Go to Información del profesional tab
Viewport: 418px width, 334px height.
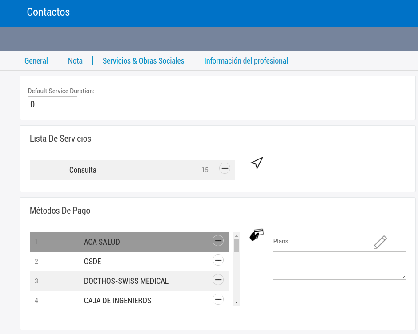click(246, 61)
